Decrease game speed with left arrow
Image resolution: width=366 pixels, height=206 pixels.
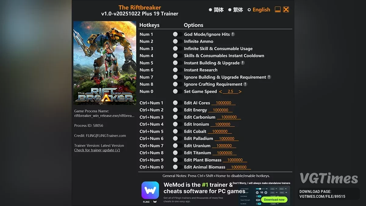(221, 92)
